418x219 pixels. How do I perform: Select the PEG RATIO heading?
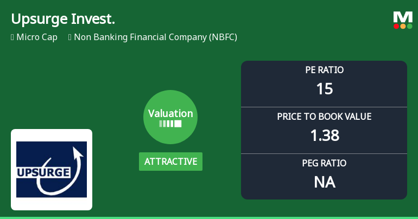[x=324, y=163]
